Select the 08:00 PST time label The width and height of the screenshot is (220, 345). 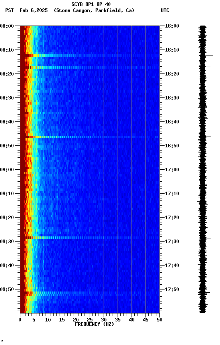pos(7,26)
